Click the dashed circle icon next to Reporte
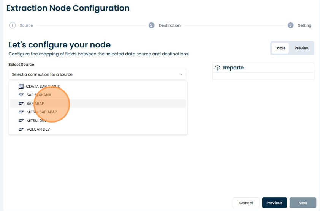Viewport: 320px width, 211px height. (217, 68)
